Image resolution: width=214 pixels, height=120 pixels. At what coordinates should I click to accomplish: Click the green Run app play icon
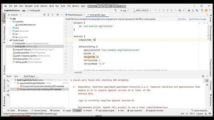click(155, 10)
